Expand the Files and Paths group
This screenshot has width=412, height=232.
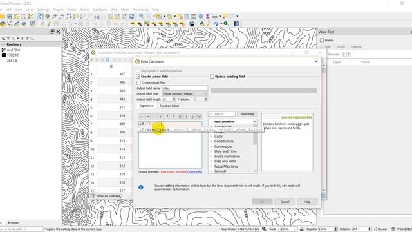coord(211,162)
